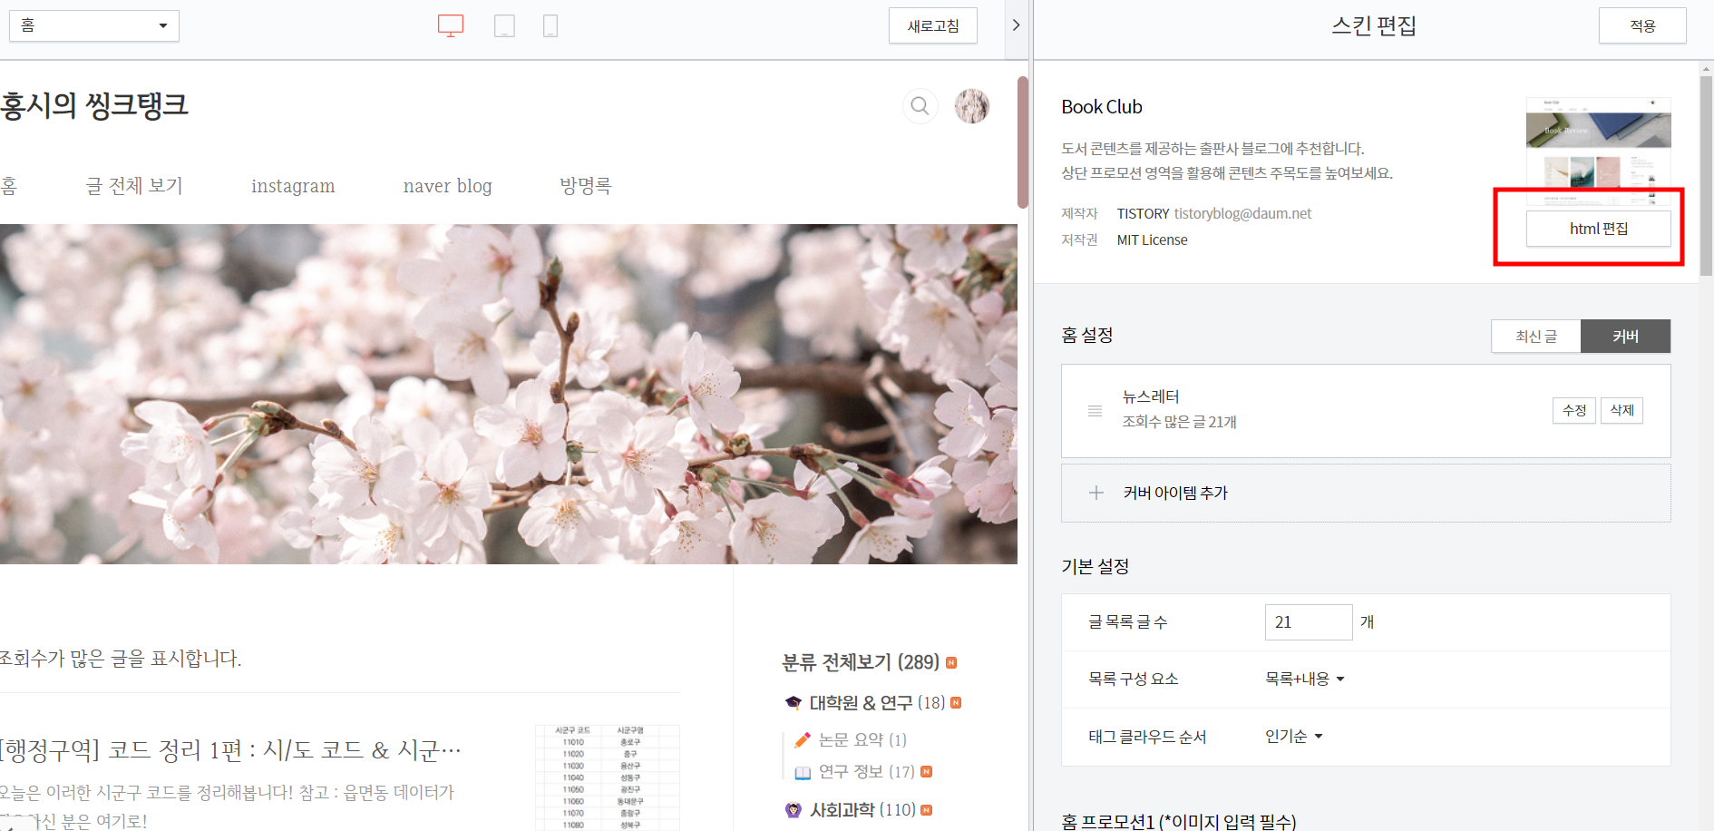Click new badge beside 분류 전체보기
Viewport: 1714px width, 831px height.
[x=951, y=662]
